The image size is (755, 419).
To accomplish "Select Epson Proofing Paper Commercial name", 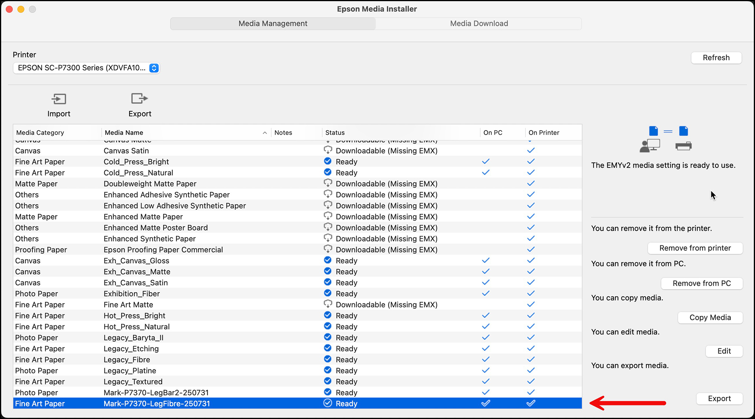I will point(163,250).
